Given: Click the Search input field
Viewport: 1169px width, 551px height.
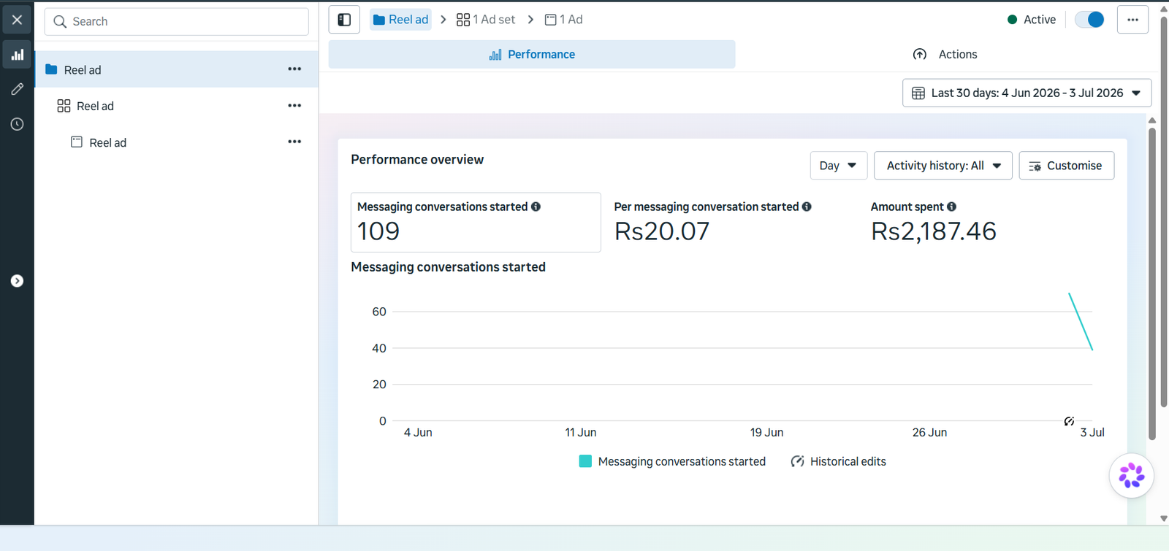Looking at the screenshot, I should pyautogui.click(x=176, y=22).
